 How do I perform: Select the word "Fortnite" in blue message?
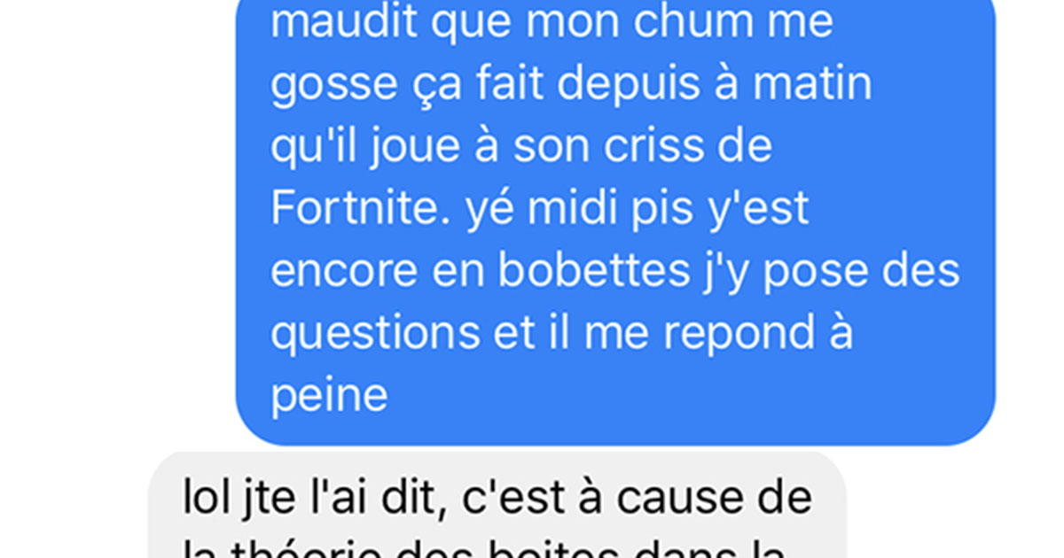[362, 209]
